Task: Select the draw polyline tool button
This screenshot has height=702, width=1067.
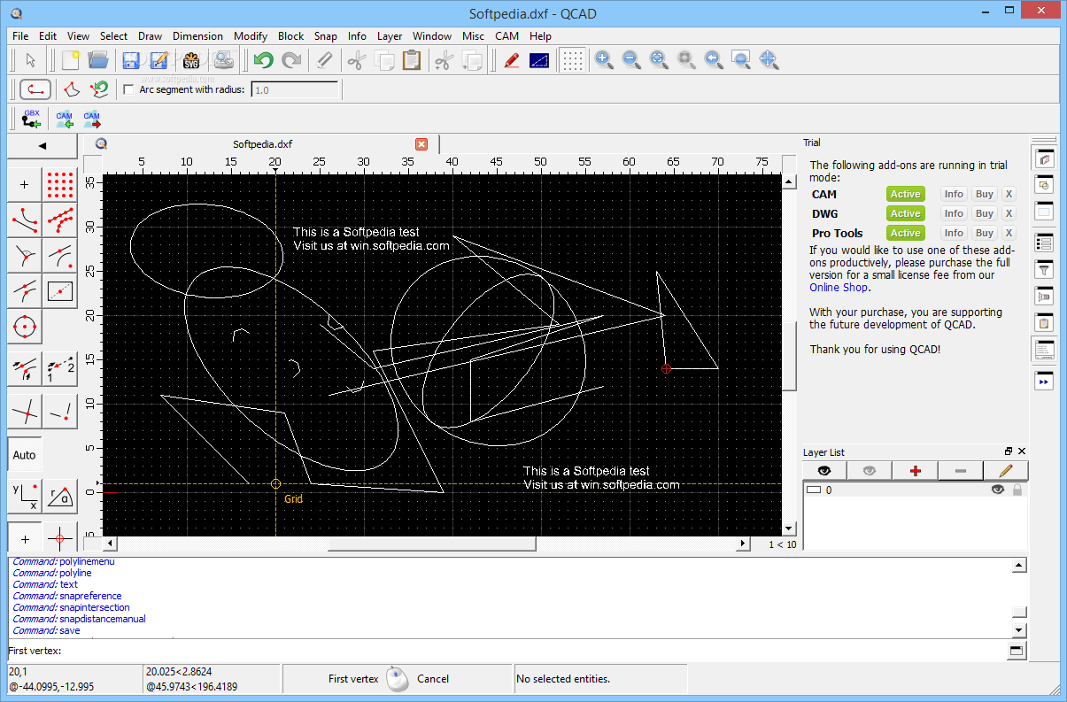Action: 35,89
